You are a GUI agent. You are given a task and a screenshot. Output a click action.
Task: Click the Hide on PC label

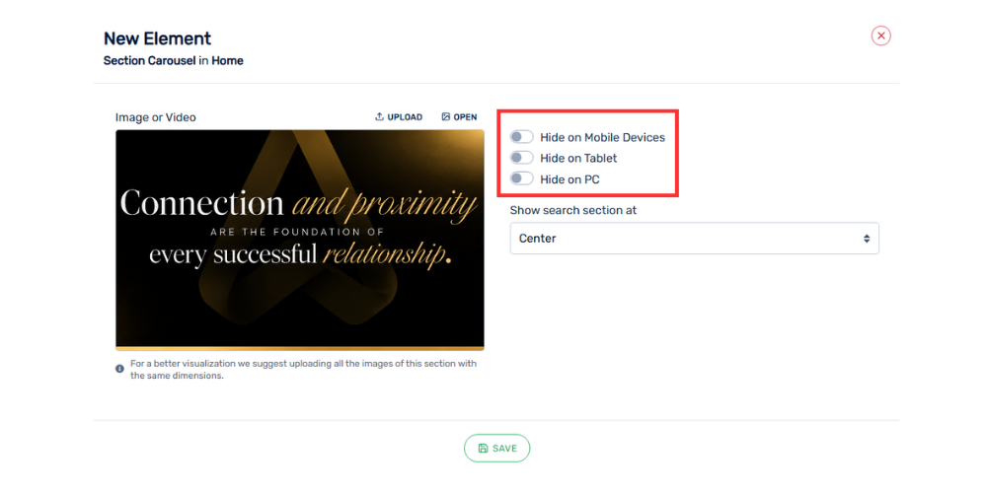coord(569,179)
